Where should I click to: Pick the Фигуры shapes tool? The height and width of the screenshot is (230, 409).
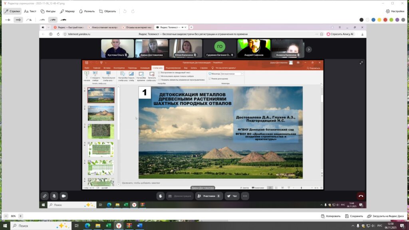pyautogui.click(x=48, y=11)
